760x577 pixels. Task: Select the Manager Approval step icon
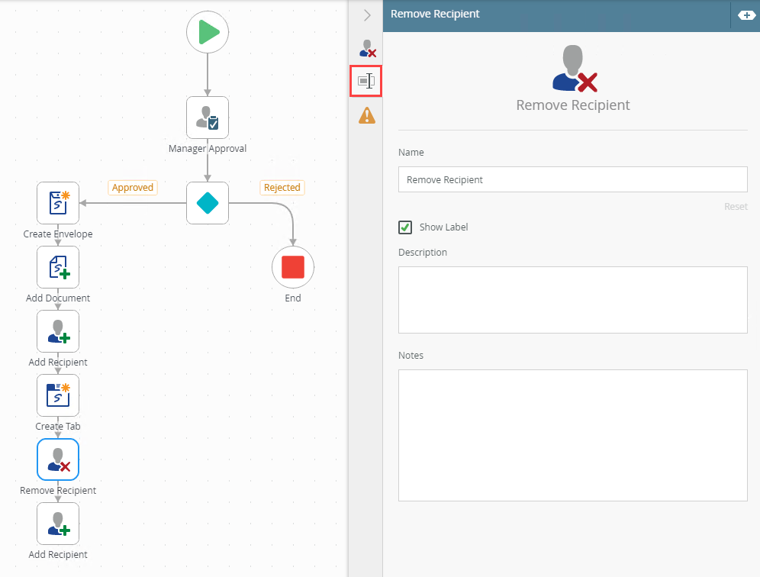point(208,118)
